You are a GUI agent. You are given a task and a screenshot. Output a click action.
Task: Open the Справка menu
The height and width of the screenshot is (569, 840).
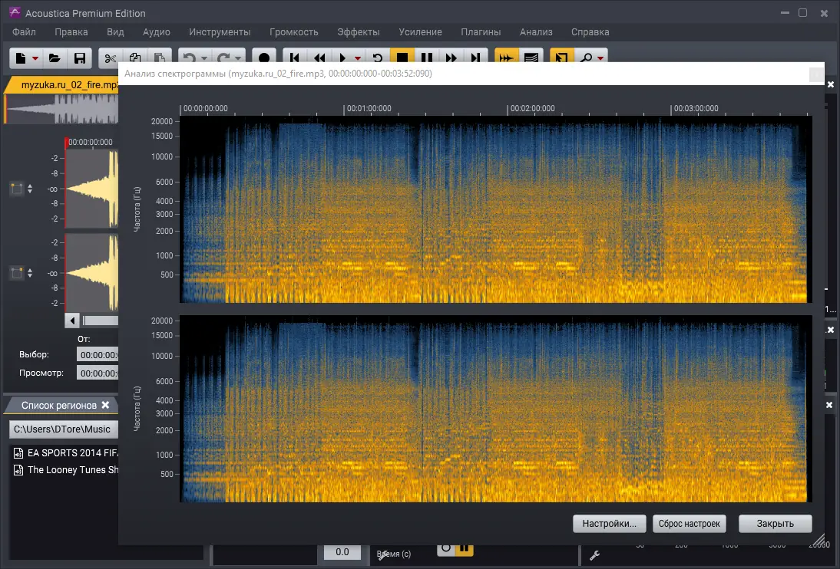pos(590,32)
